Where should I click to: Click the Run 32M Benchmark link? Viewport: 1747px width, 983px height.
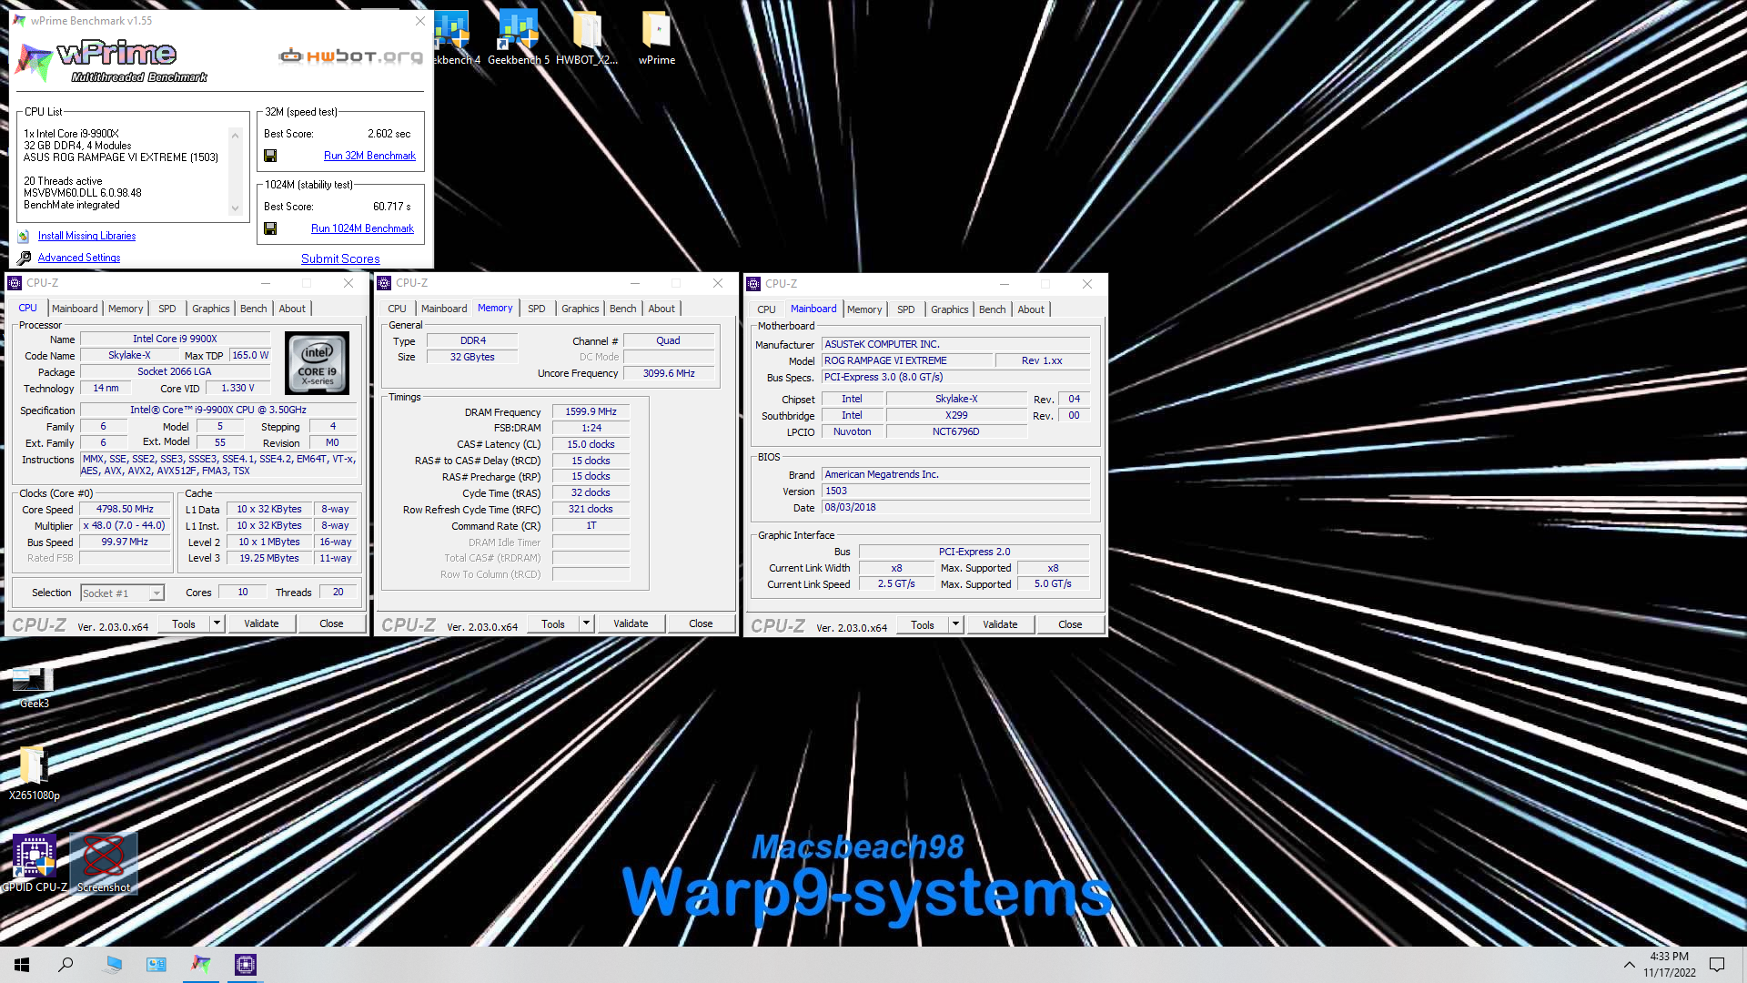tap(369, 156)
